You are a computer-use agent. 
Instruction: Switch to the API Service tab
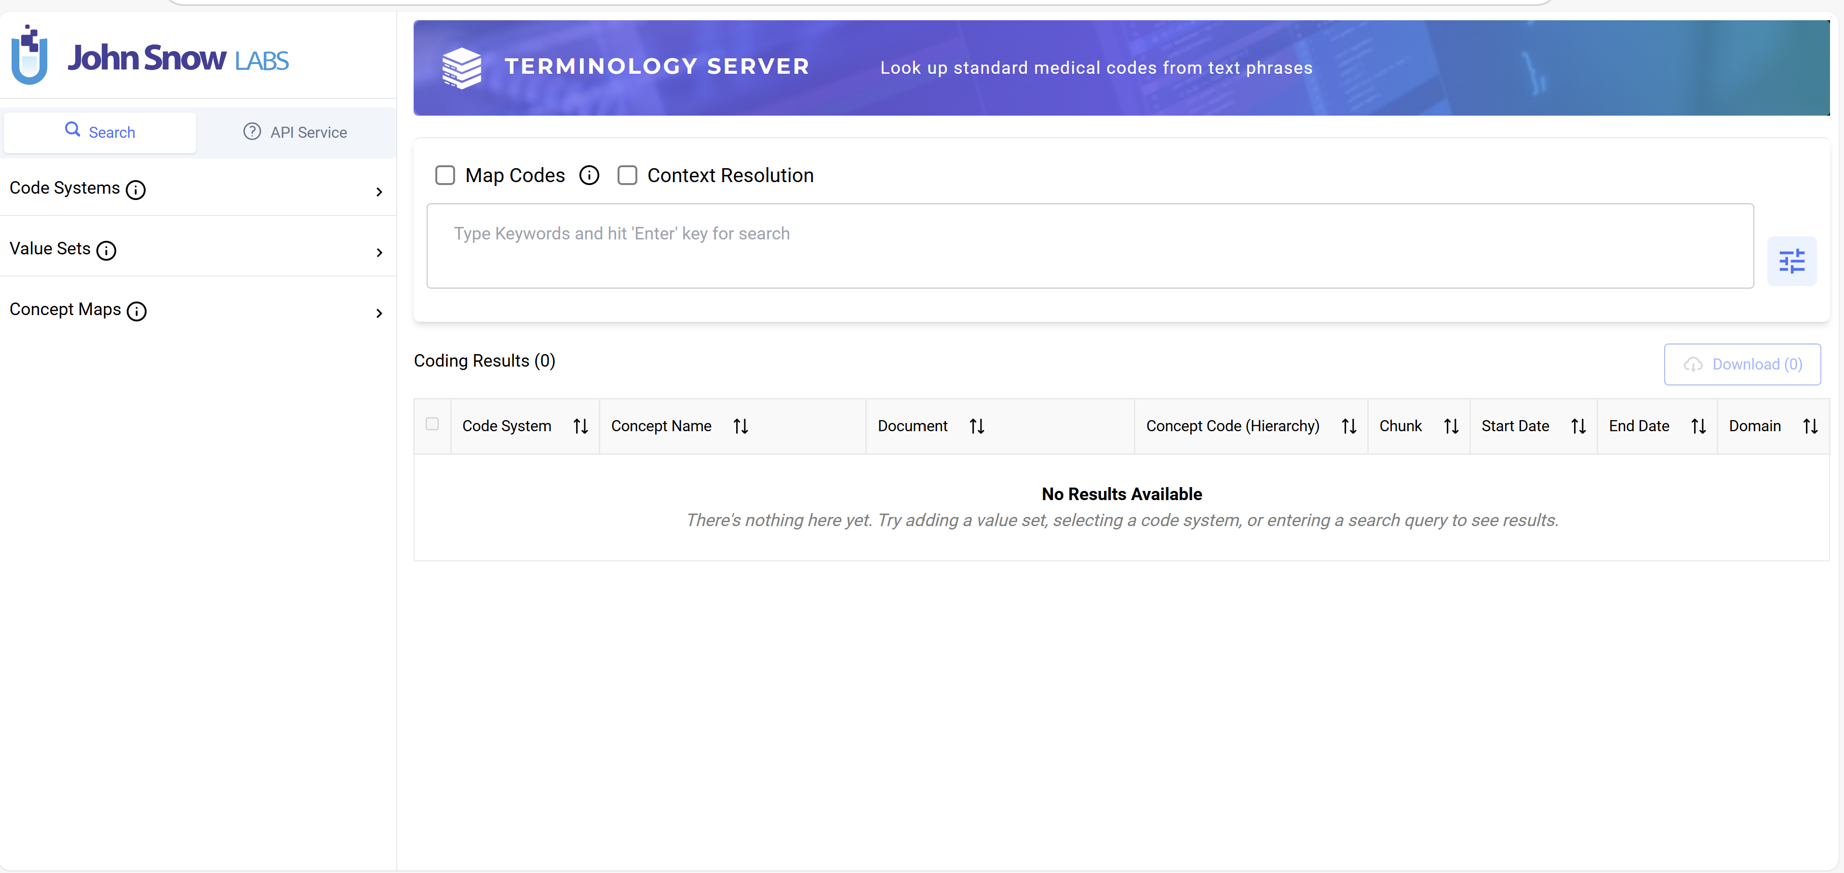tap(296, 132)
